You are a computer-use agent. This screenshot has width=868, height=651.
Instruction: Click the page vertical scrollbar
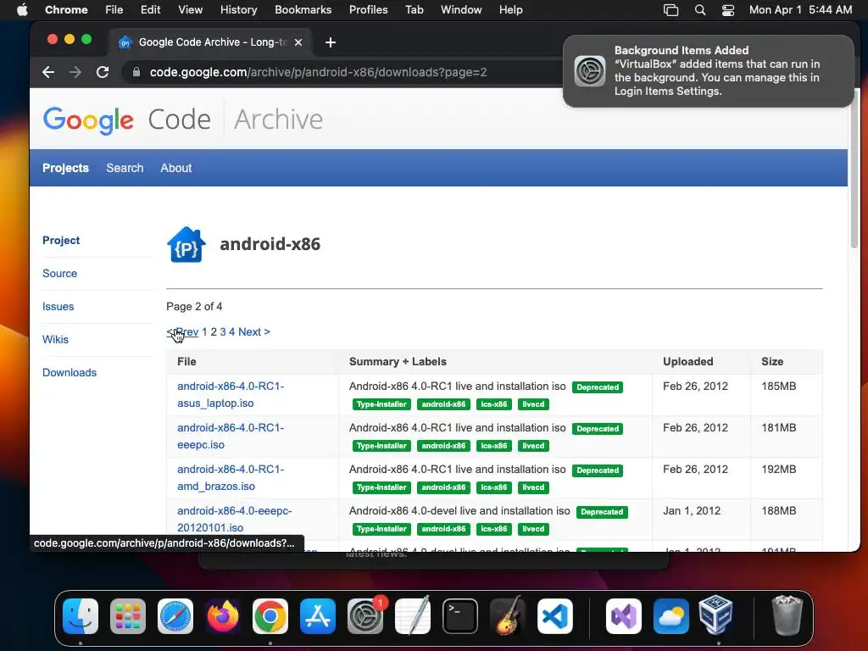tap(854, 171)
